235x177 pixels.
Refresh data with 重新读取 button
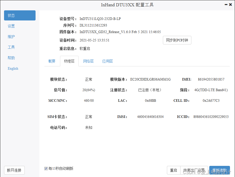(x=219, y=170)
